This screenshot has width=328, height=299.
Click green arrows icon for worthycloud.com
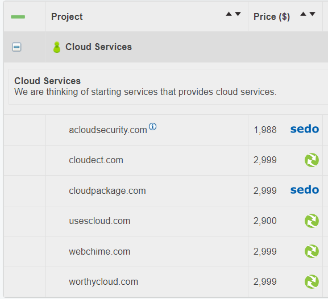[312, 281]
